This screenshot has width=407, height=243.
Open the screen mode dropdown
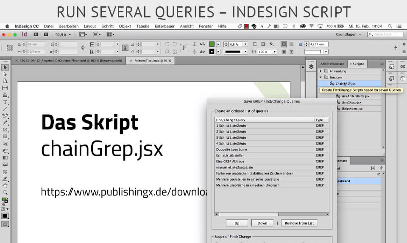(x=97, y=34)
